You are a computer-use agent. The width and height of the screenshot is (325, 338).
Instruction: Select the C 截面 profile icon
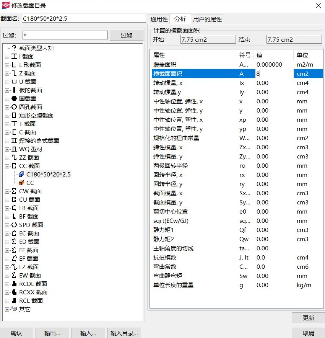click(x=14, y=132)
